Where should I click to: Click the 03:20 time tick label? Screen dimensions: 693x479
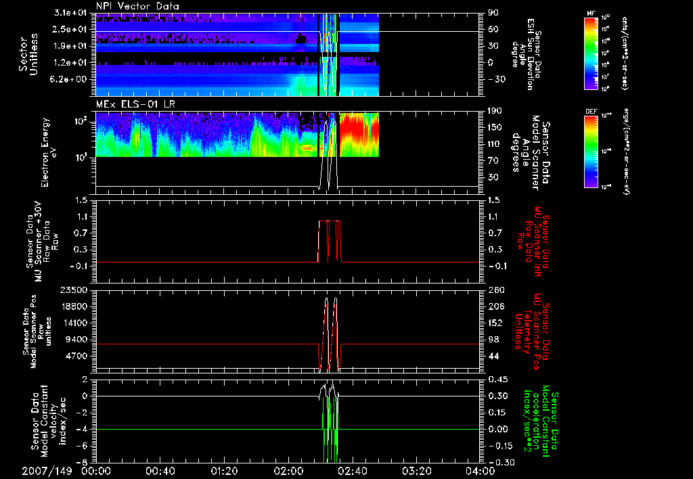(x=416, y=471)
